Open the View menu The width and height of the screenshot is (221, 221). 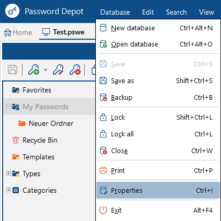(x=206, y=12)
